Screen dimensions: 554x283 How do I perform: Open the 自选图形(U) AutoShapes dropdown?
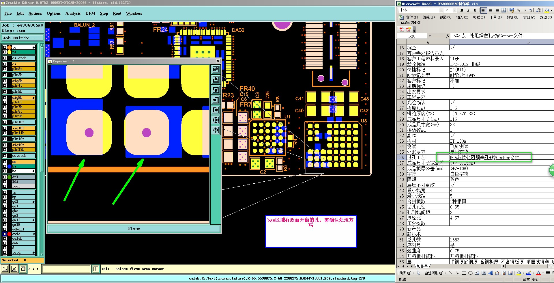435,273
